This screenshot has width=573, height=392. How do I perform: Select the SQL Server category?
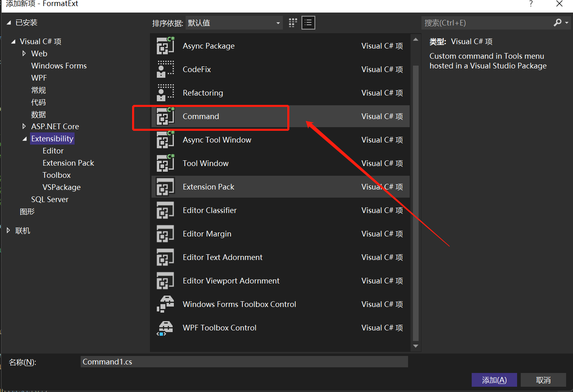tap(50, 199)
